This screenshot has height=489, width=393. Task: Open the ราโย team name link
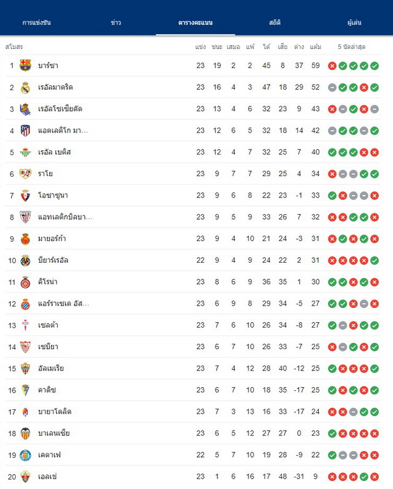point(45,174)
